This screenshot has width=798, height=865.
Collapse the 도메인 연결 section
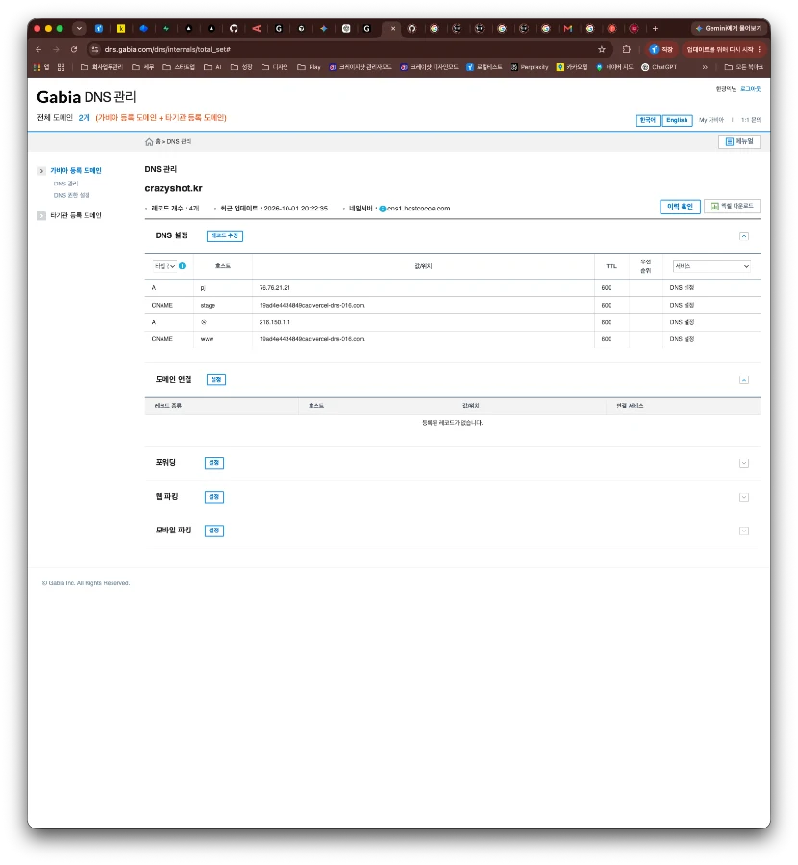744,380
